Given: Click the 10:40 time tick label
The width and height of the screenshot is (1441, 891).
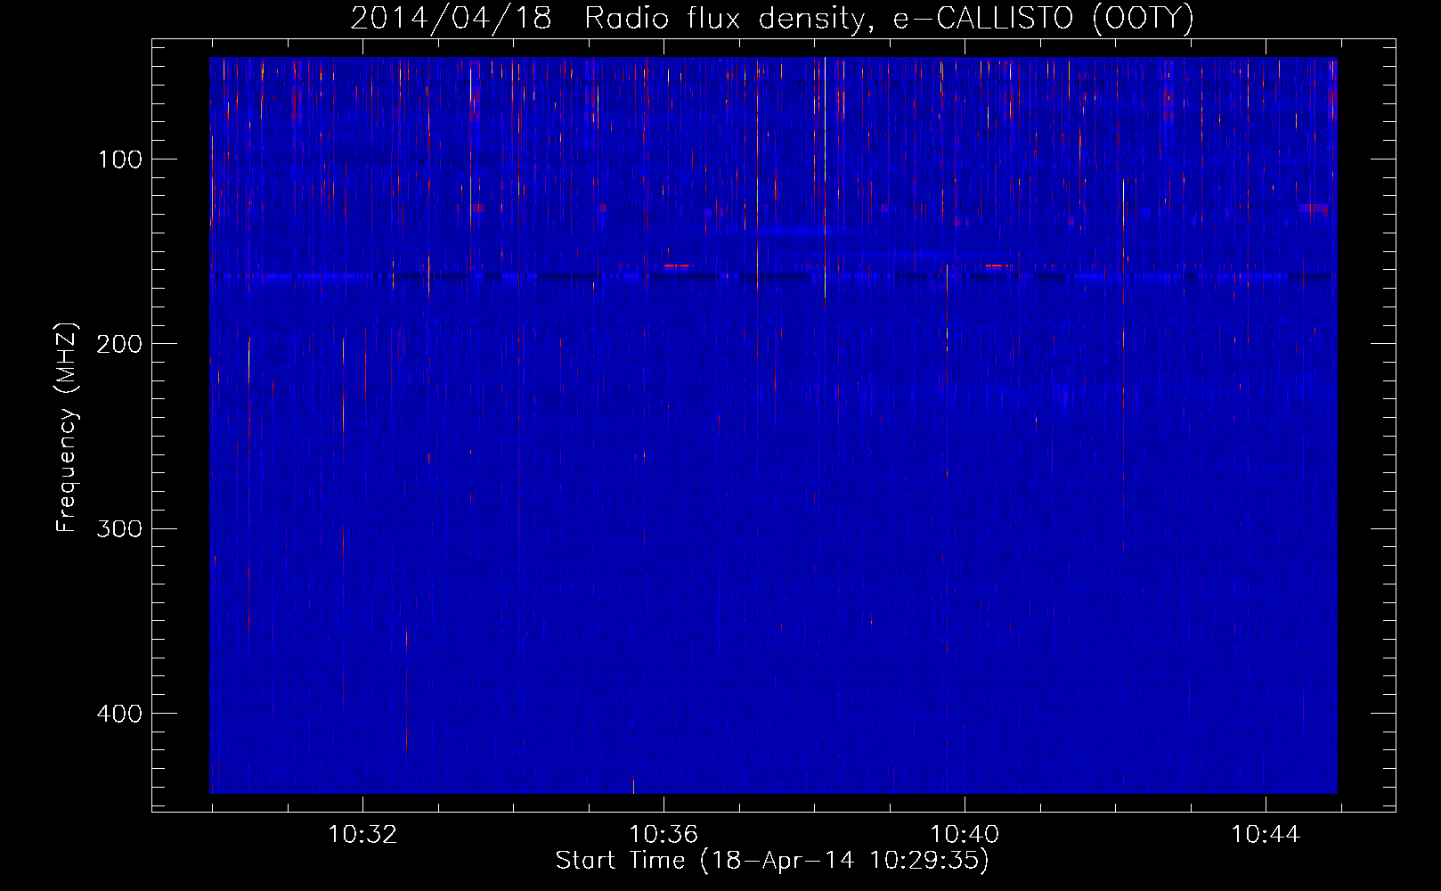Looking at the screenshot, I should (x=965, y=835).
